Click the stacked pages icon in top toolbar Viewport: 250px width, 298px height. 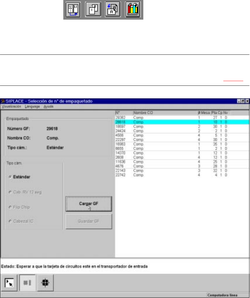(x=93, y=9)
